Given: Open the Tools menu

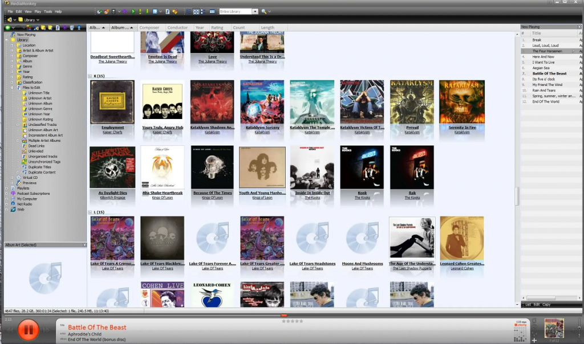Looking at the screenshot, I should pos(48,10).
